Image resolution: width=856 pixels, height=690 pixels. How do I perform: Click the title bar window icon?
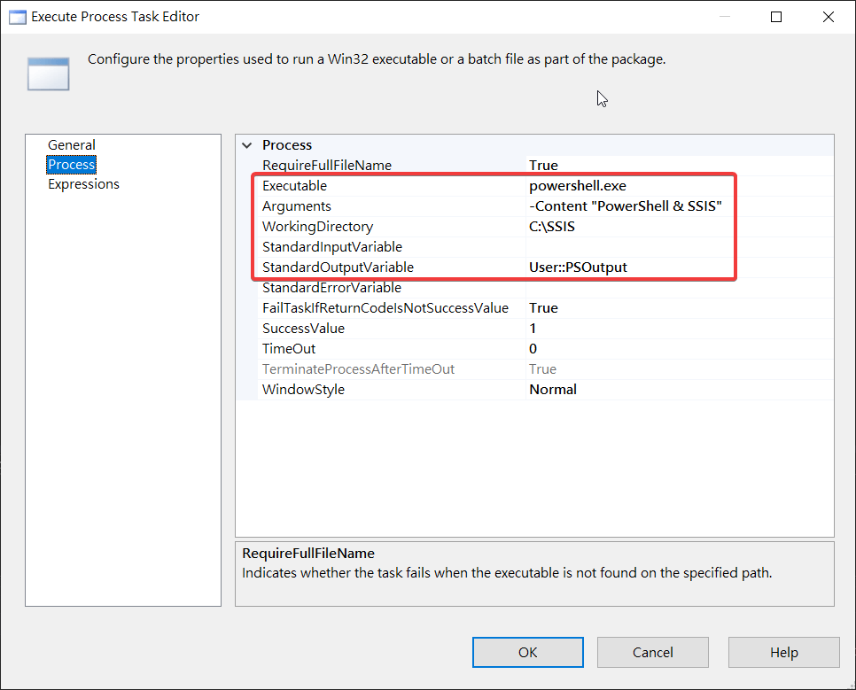click(x=16, y=17)
